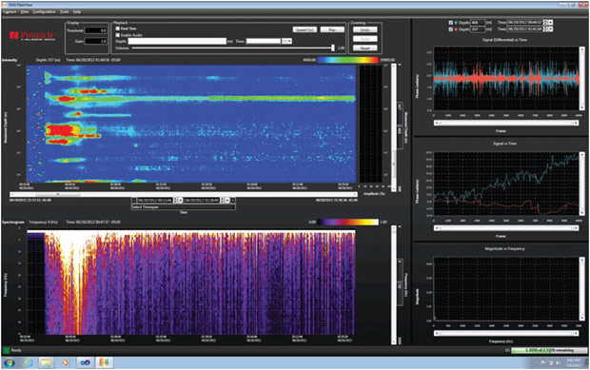Open Windows Media Player from the taskbar

tap(65, 362)
